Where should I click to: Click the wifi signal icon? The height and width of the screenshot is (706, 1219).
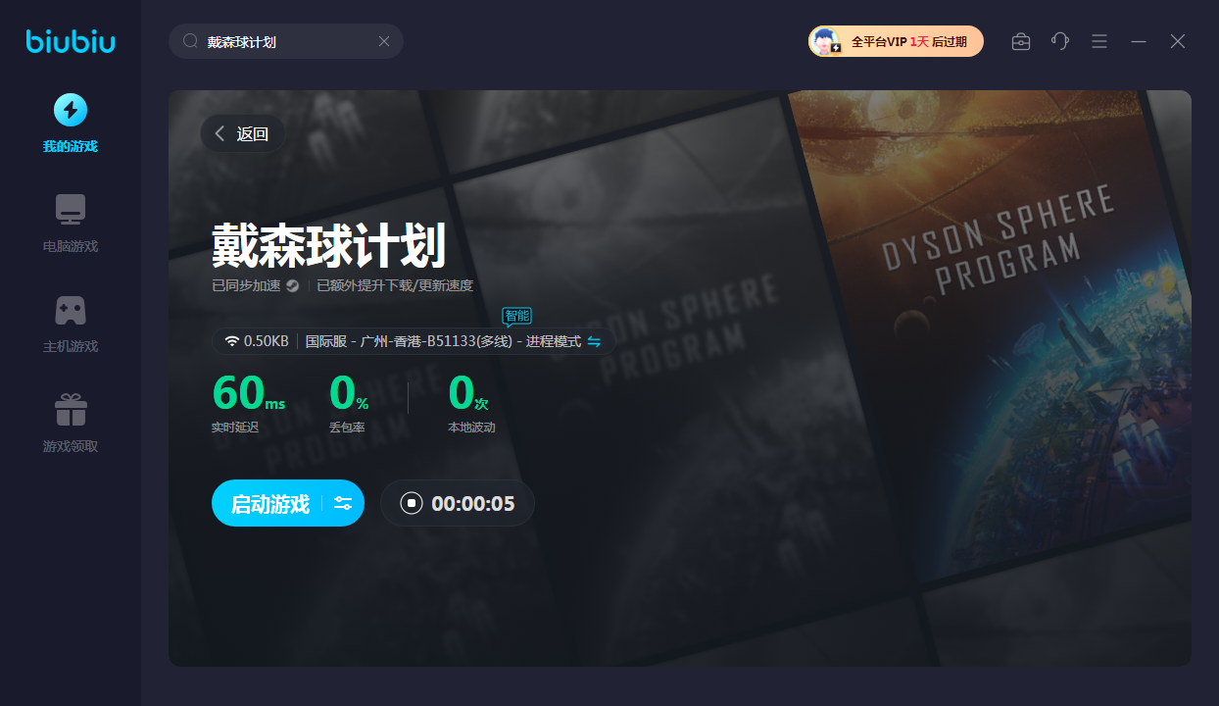tap(232, 341)
